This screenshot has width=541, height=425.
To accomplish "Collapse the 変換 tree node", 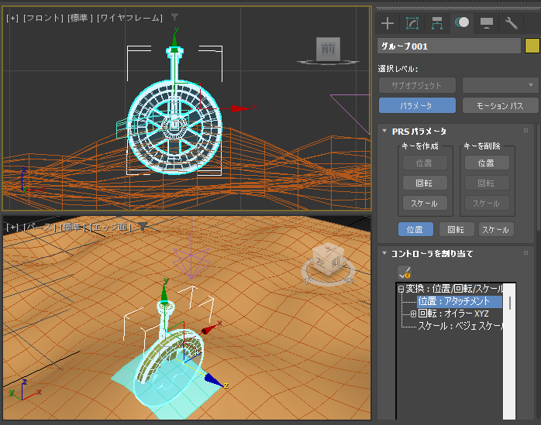I will pyautogui.click(x=401, y=289).
